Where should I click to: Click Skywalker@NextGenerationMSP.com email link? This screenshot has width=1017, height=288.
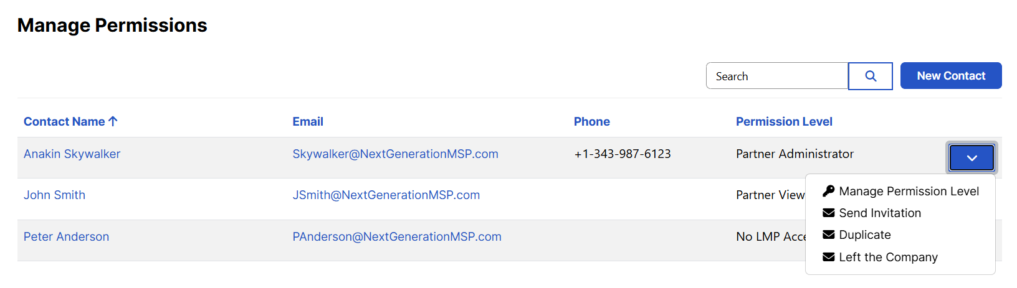395,154
